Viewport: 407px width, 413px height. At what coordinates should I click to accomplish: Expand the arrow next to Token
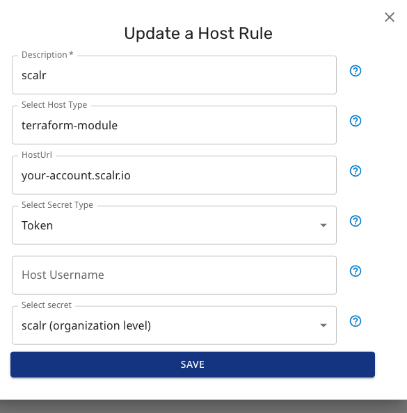324,225
